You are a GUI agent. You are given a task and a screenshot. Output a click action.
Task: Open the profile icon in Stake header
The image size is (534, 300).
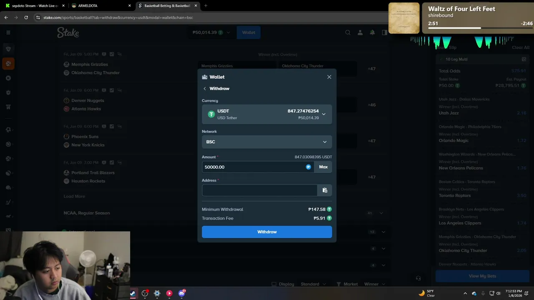(x=360, y=32)
